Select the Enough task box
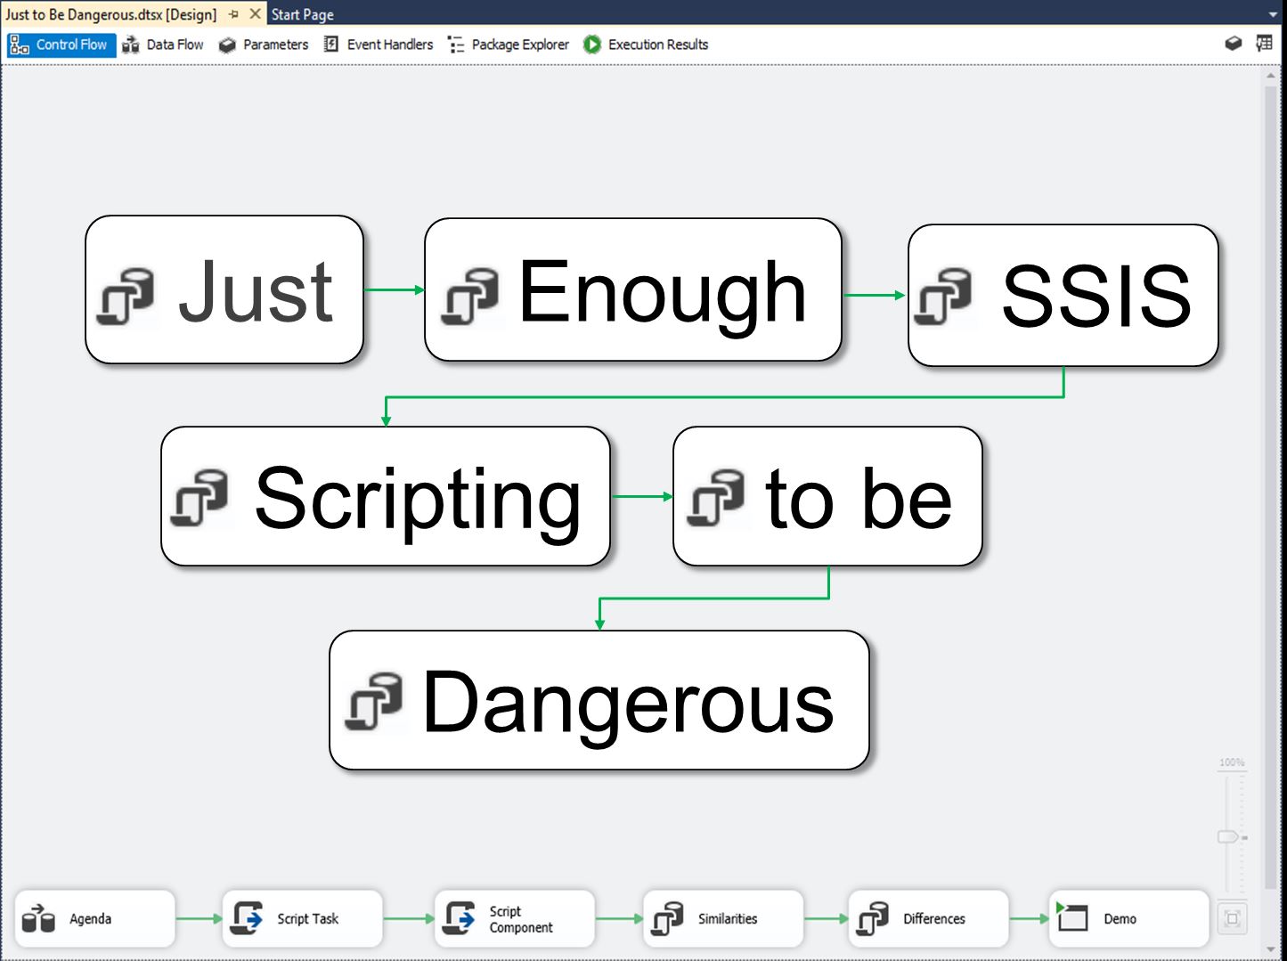 (633, 289)
